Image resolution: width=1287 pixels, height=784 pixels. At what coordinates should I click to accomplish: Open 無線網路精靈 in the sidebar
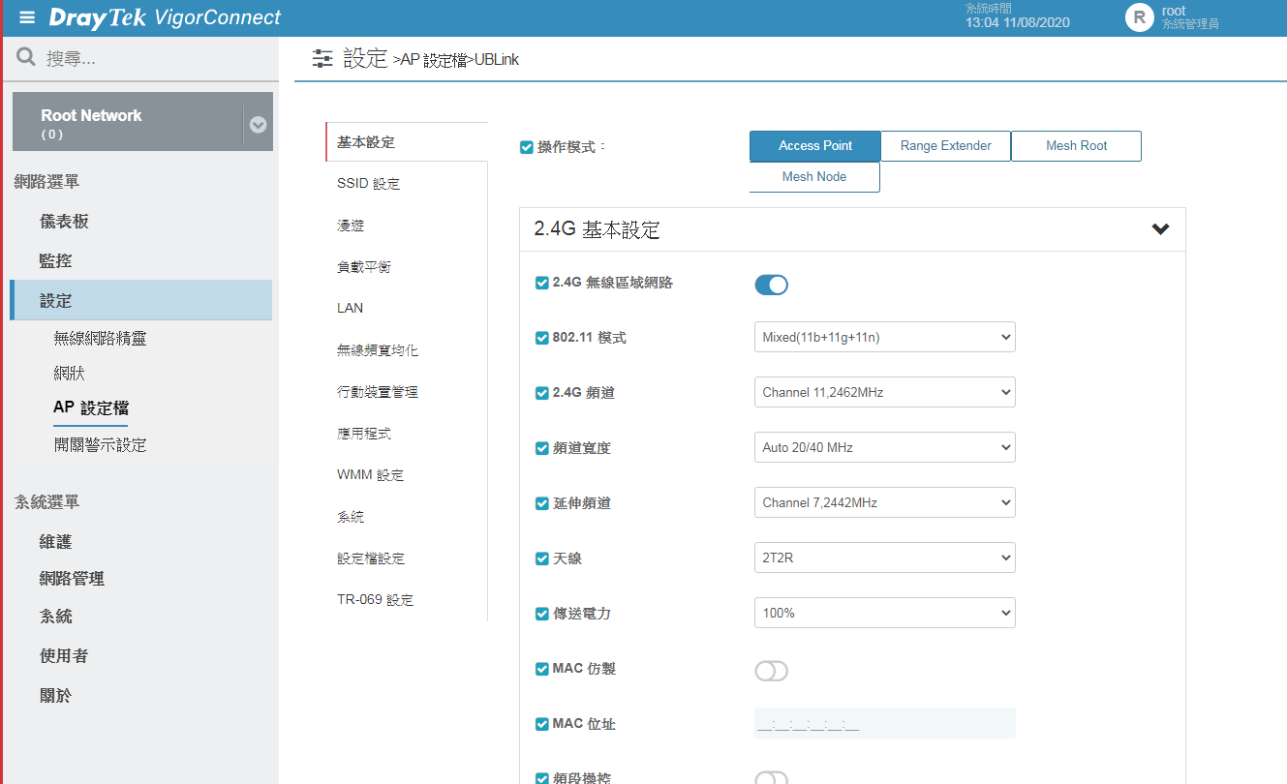coord(100,339)
